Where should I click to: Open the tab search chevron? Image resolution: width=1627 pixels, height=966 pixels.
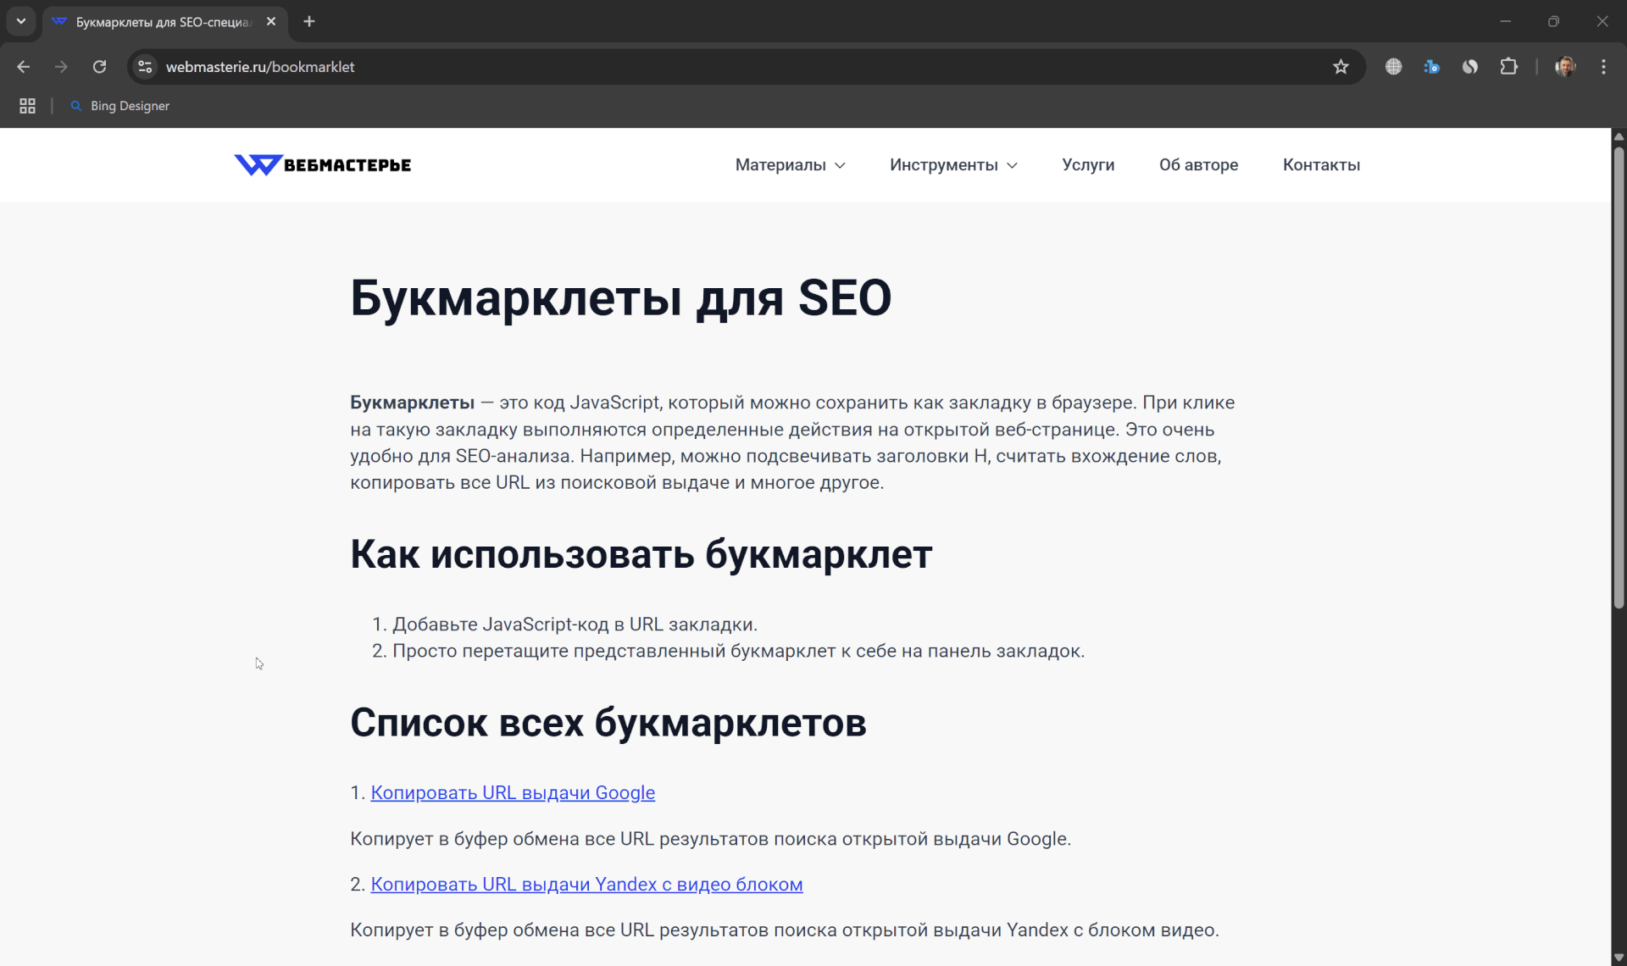coord(20,21)
